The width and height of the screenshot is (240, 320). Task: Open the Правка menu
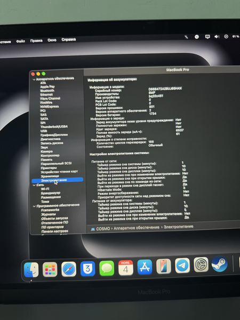(x=36, y=41)
